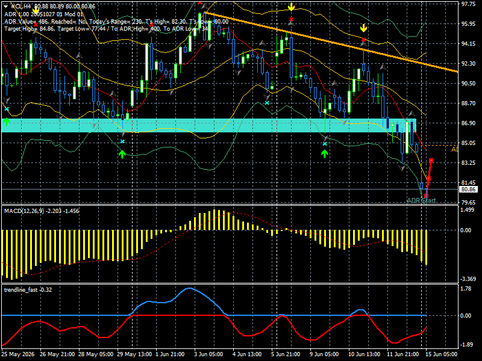Select the -3.369 MACD scale value
The image size is (482, 361).
(468, 279)
